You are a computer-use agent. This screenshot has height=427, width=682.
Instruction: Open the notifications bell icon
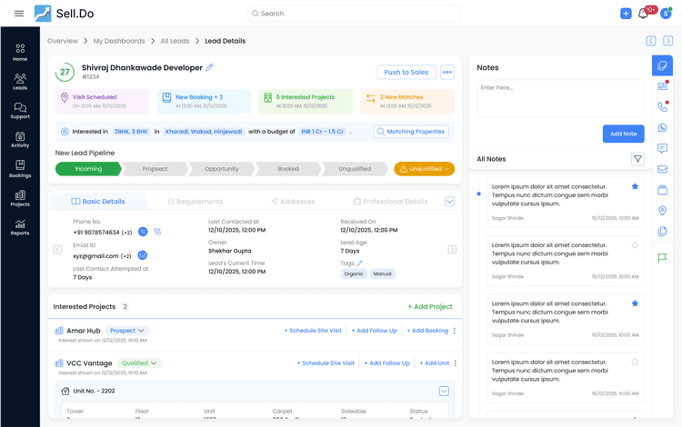[644, 14]
